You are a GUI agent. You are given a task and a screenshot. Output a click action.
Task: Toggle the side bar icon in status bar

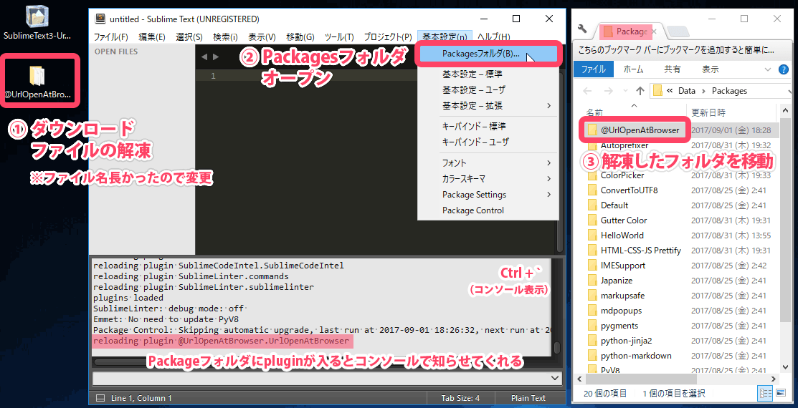click(x=101, y=399)
